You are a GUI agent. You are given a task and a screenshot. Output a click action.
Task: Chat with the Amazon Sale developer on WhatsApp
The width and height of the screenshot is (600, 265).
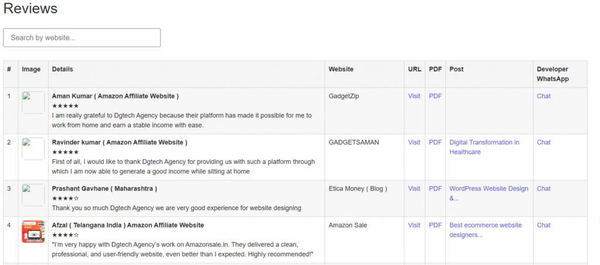[x=544, y=225]
